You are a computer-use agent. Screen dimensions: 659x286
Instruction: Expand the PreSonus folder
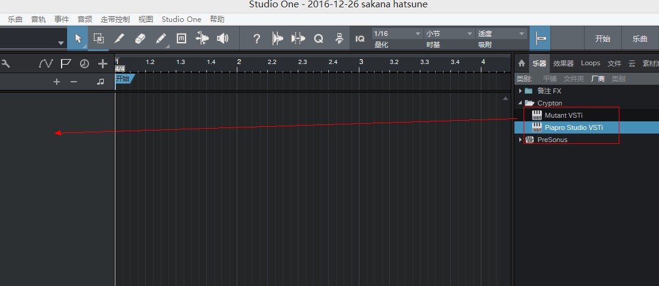point(520,140)
